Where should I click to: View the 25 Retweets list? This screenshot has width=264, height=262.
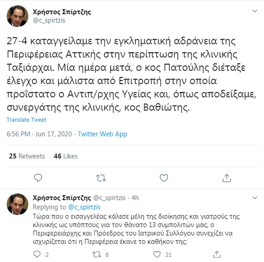point(27,156)
